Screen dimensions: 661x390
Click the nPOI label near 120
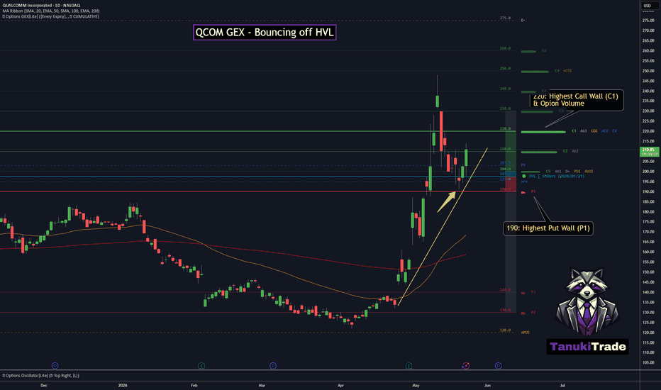[526, 333]
